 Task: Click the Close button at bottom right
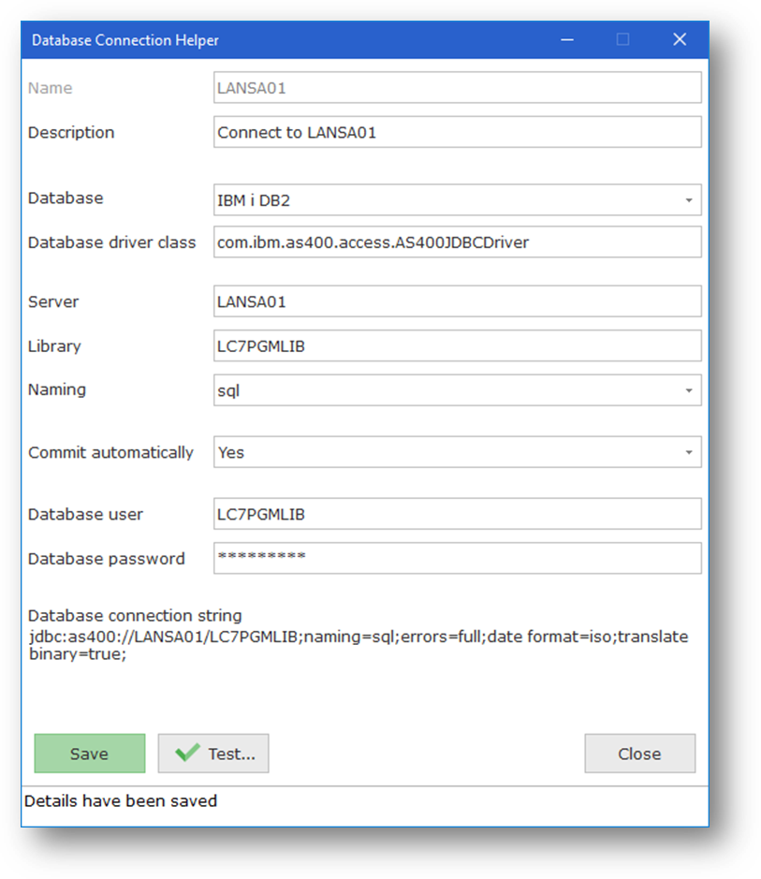tap(639, 754)
